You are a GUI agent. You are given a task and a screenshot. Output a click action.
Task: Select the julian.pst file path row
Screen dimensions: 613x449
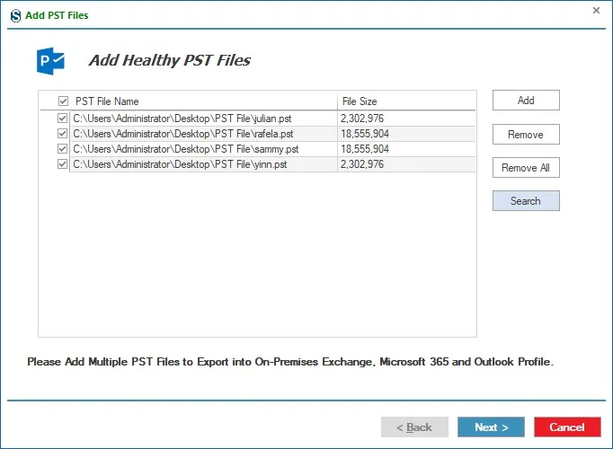tap(203, 119)
